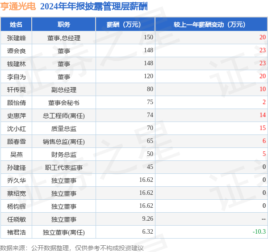
Task: Click the salary value 50
Action: pyautogui.click(x=150, y=154)
